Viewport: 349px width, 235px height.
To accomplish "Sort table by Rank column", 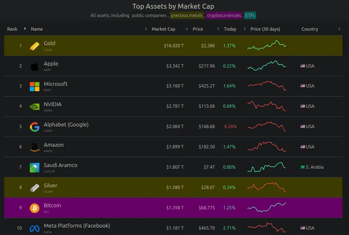I will point(12,29).
